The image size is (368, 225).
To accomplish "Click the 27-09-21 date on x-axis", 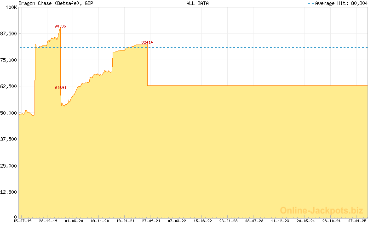I will [x=151, y=221].
